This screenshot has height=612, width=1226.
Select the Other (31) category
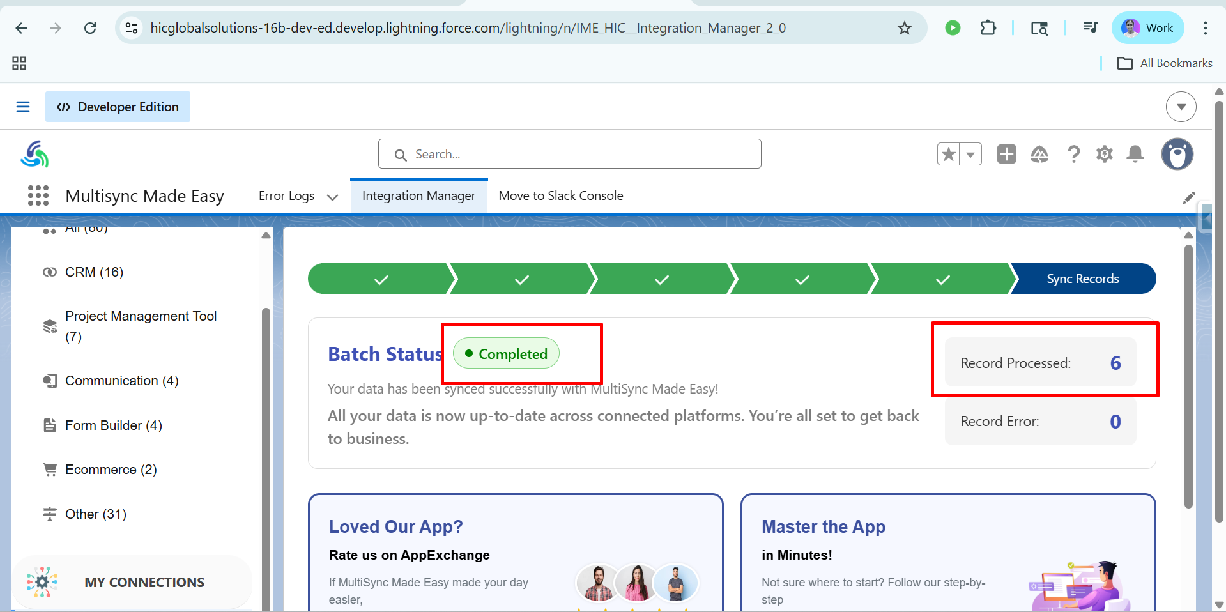coord(96,514)
